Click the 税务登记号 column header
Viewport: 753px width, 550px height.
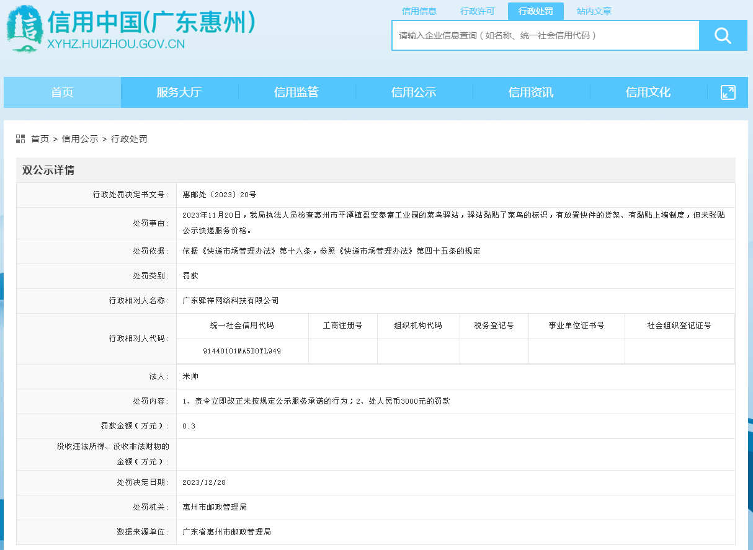(494, 326)
